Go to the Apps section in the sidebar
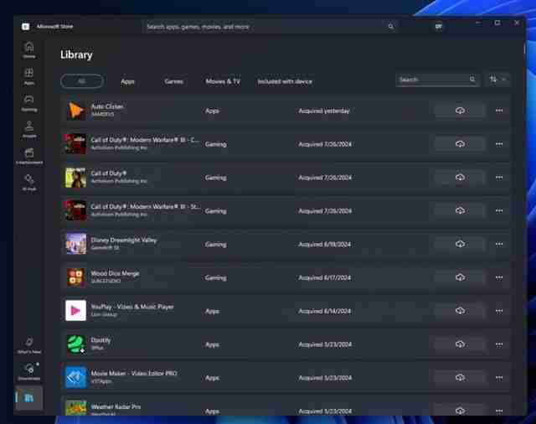Screen dimensions: 536x424 (29, 76)
